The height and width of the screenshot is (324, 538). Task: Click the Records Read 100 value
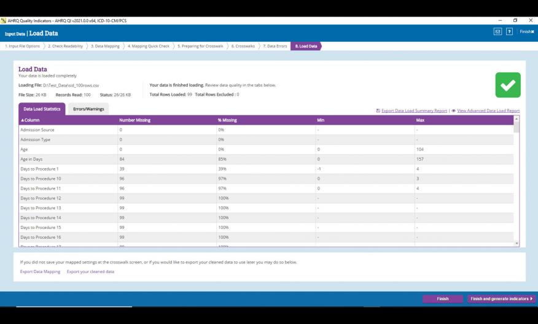pyautogui.click(x=87, y=95)
